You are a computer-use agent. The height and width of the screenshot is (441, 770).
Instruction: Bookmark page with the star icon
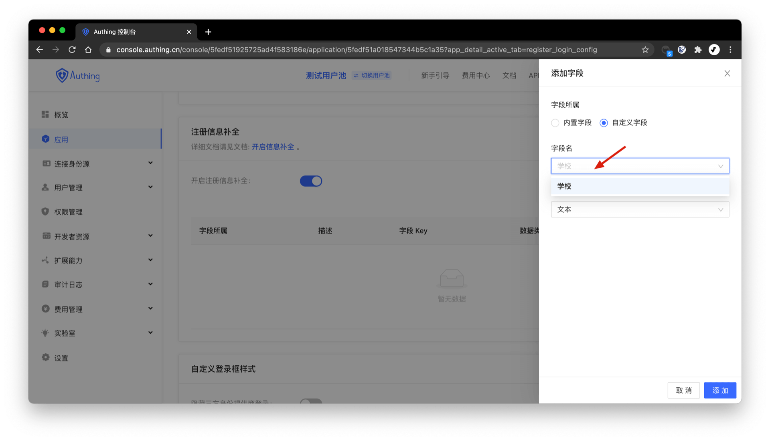[645, 50]
